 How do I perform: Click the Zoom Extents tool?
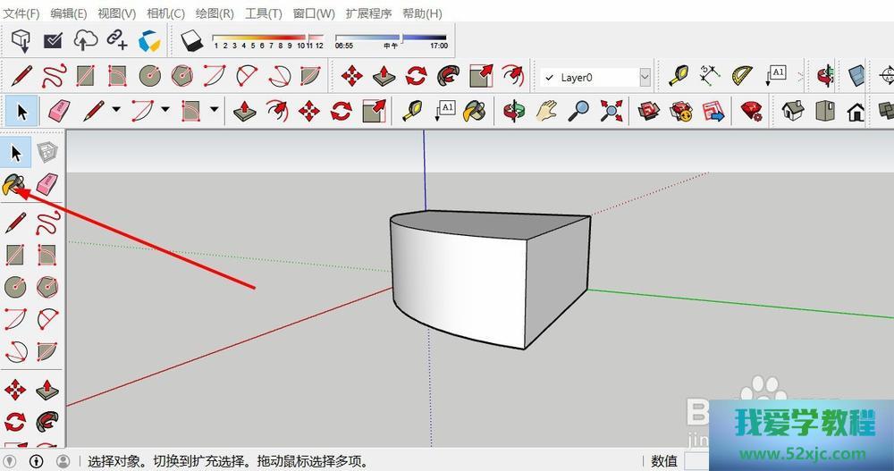pyautogui.click(x=611, y=111)
